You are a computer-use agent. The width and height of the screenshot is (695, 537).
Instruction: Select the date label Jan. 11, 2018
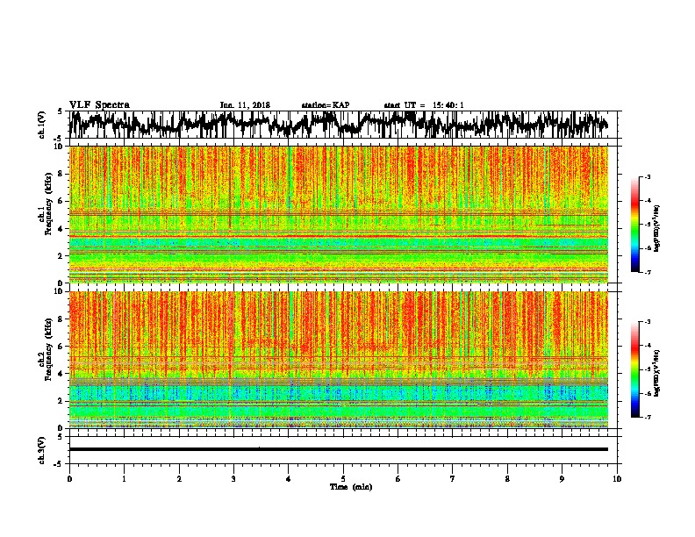point(245,105)
